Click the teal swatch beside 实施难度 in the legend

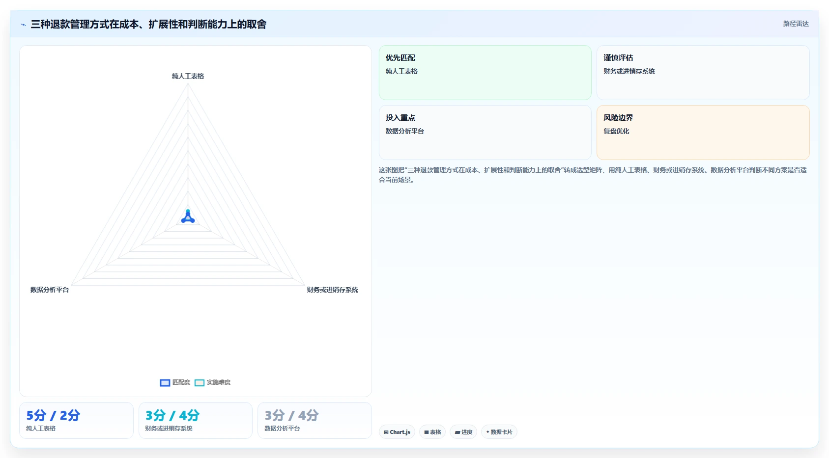[200, 383]
